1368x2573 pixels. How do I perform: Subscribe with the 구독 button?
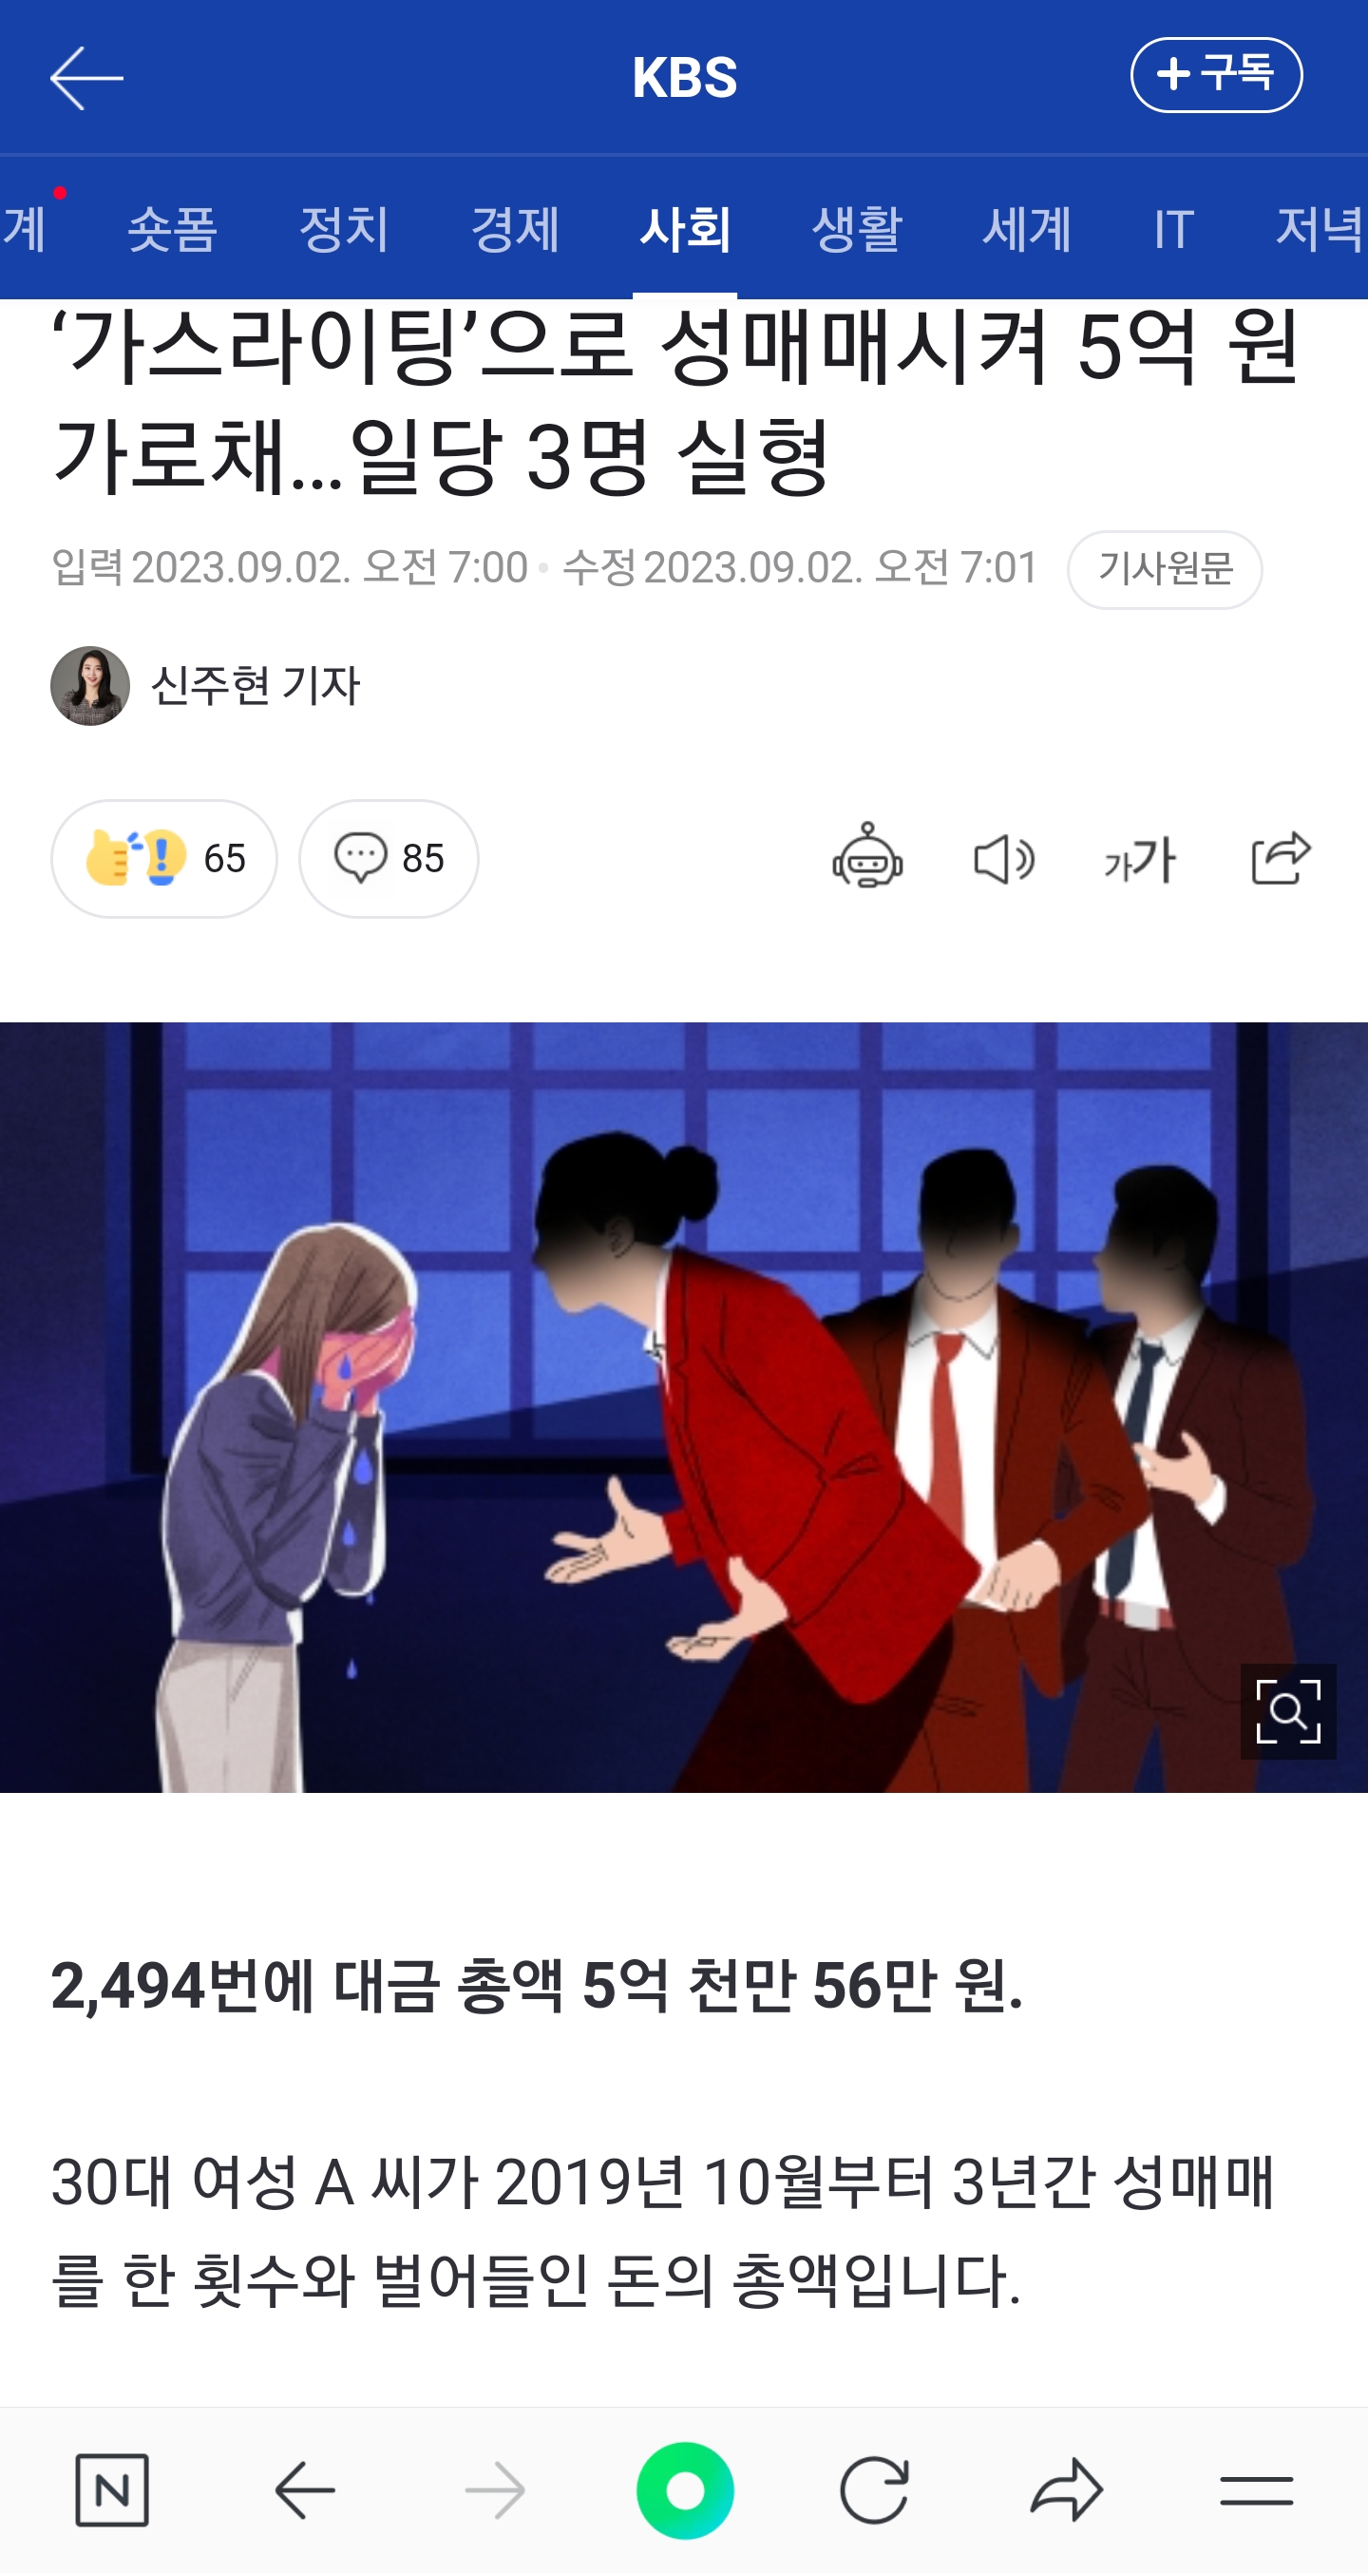tap(1215, 75)
